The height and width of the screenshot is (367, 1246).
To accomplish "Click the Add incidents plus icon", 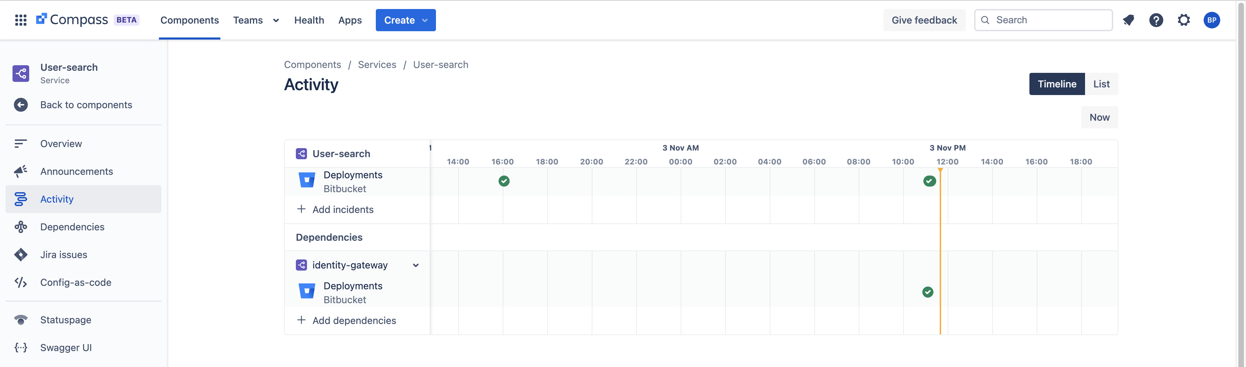I will (x=301, y=209).
